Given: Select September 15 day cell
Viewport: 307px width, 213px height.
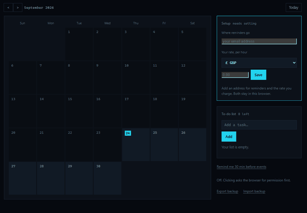Looking at the screenshot, I should tap(79, 111).
